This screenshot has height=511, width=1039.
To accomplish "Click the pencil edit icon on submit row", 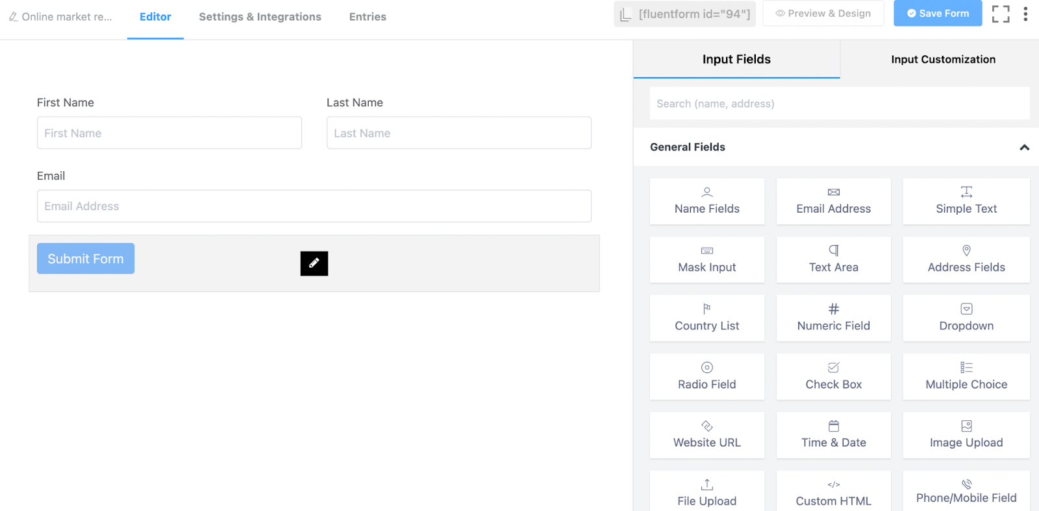I will (x=314, y=263).
